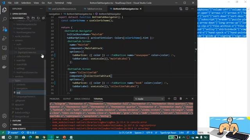Open the Terminal menu in the menu bar
The width and height of the screenshot is (250, 140).
59,3
